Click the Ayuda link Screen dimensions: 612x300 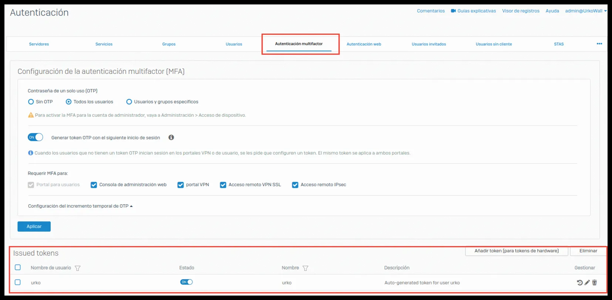(552, 11)
